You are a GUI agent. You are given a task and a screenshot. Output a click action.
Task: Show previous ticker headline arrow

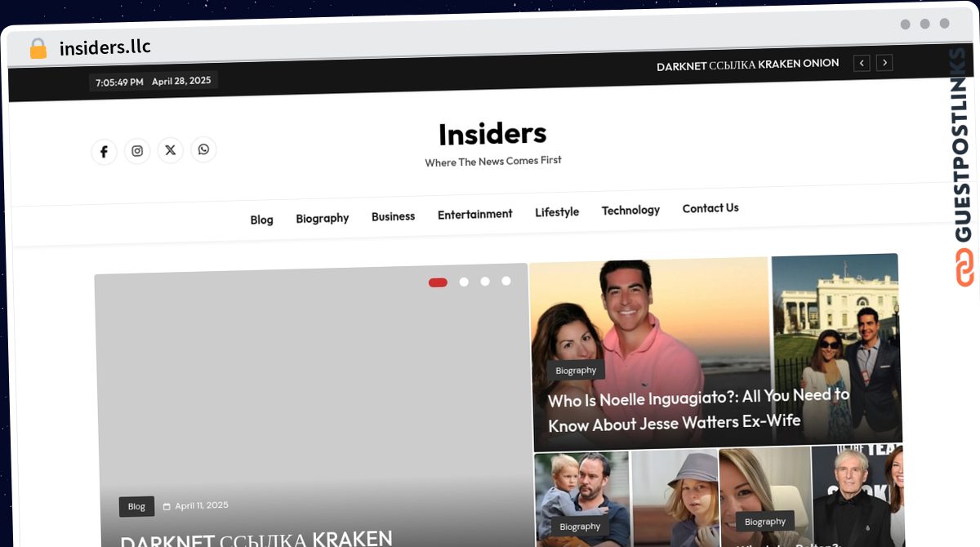tap(862, 63)
